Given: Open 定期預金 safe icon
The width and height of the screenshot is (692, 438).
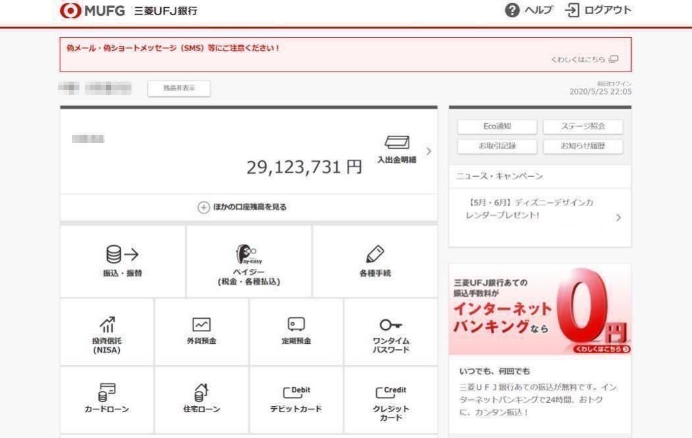Looking at the screenshot, I should pyautogui.click(x=296, y=325).
